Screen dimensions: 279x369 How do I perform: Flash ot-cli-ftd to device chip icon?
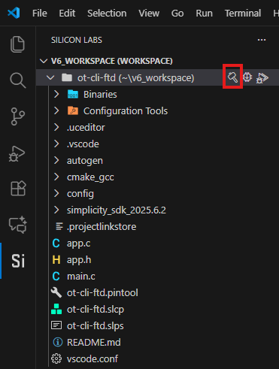247,77
